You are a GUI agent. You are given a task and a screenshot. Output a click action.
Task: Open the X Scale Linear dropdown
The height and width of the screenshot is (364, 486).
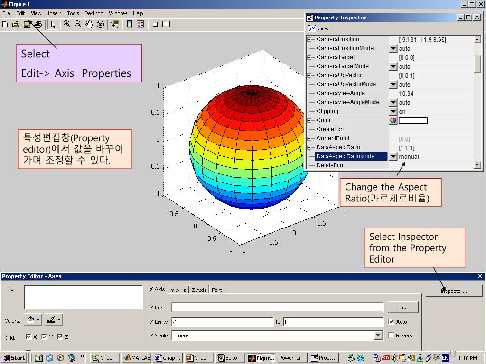[378, 336]
